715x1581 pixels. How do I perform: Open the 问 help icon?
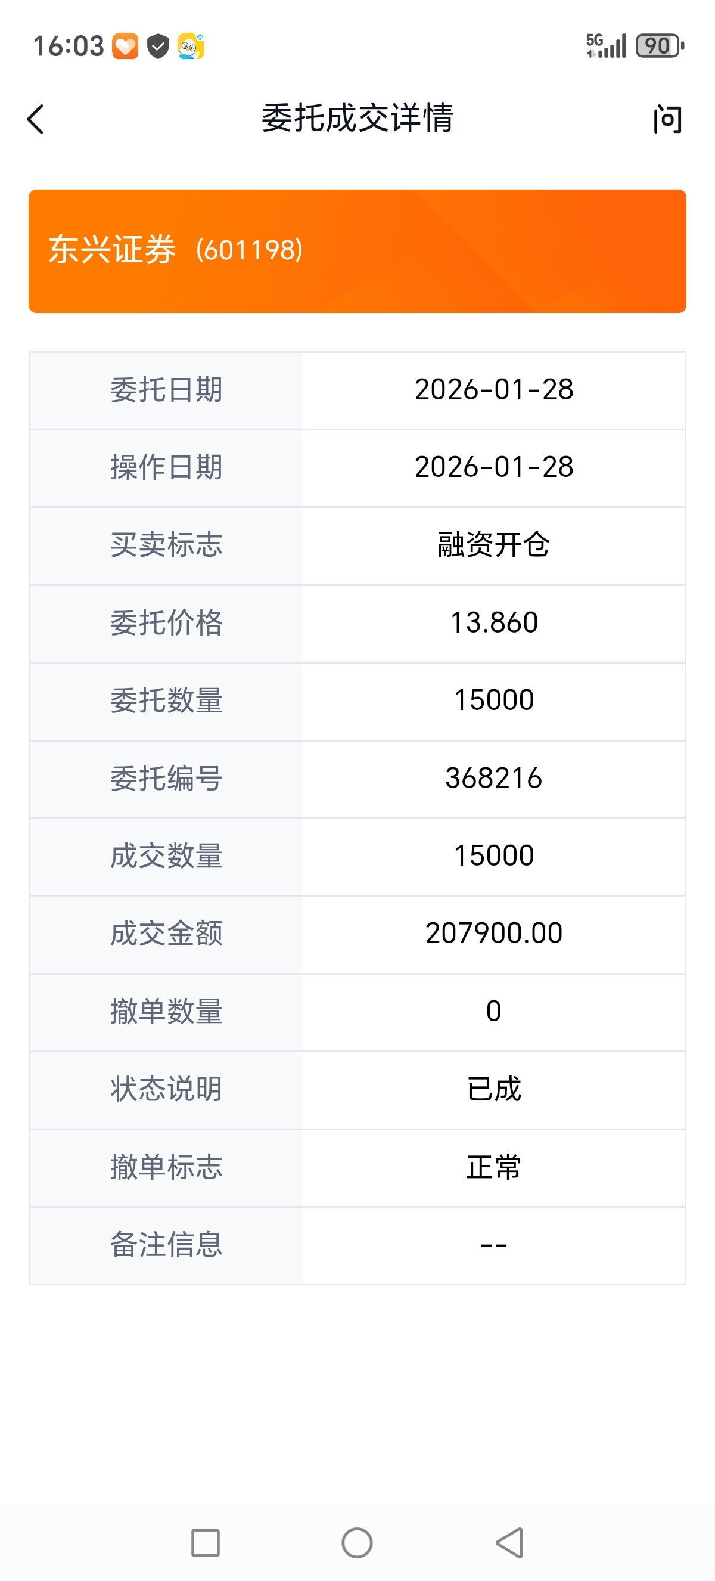pyautogui.click(x=667, y=119)
